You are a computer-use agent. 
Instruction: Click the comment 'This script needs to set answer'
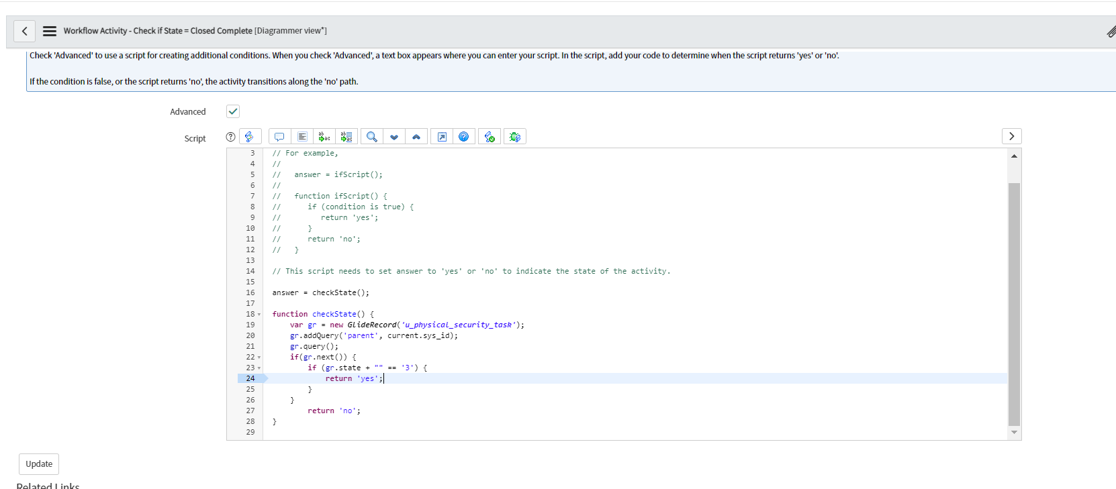click(471, 272)
